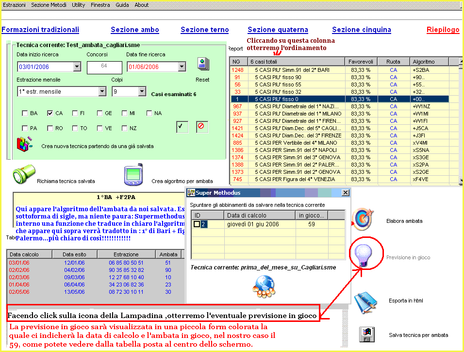The height and width of the screenshot is (352, 464).
Task: Click the Ruota column header
Action: pyautogui.click(x=394, y=62)
